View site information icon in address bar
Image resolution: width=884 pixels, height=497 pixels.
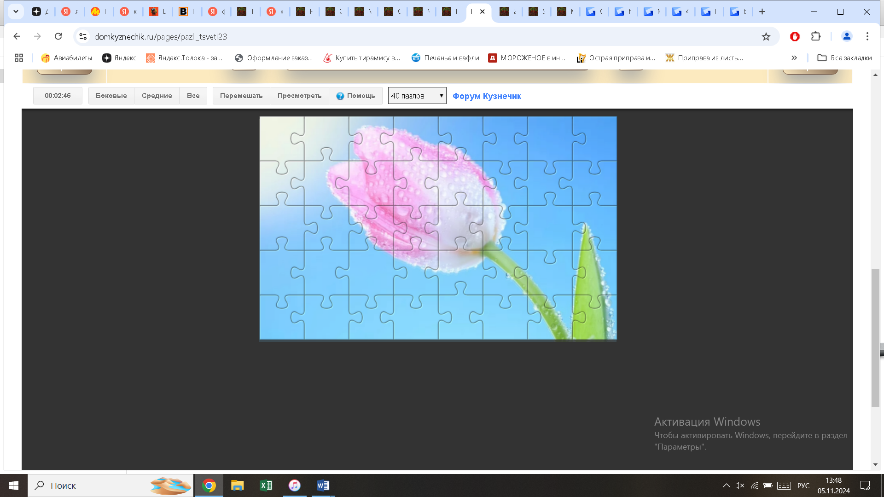pyautogui.click(x=83, y=36)
